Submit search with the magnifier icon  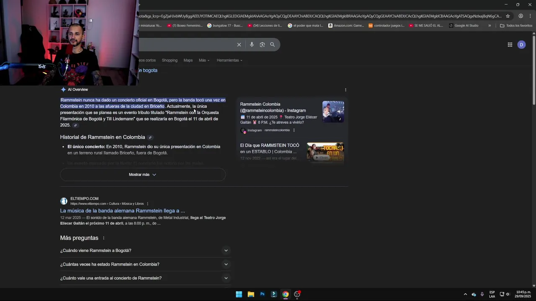(273, 45)
